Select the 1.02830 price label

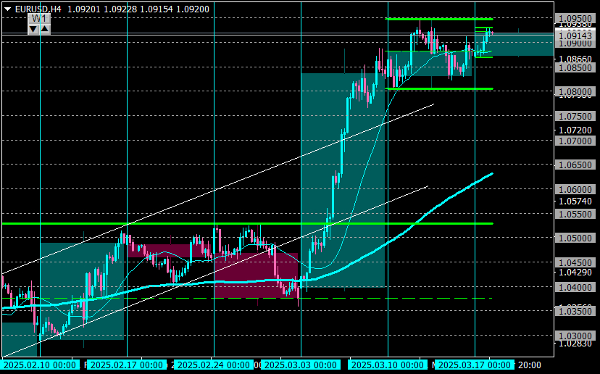(575, 344)
